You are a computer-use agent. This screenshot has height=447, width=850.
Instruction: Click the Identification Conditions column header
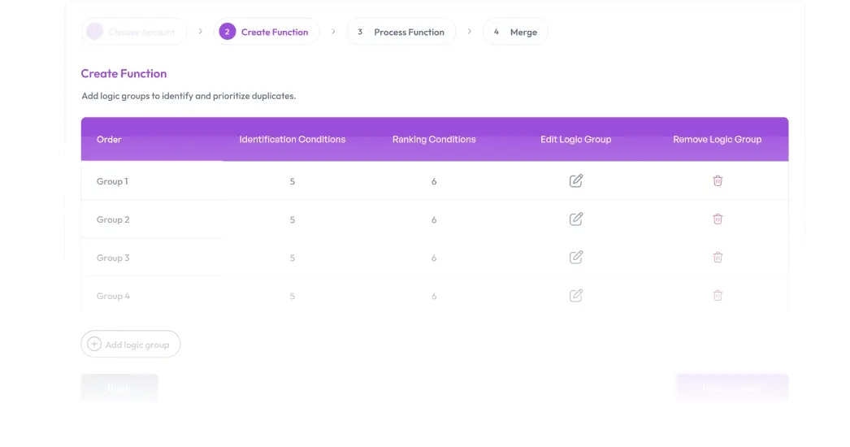(293, 140)
